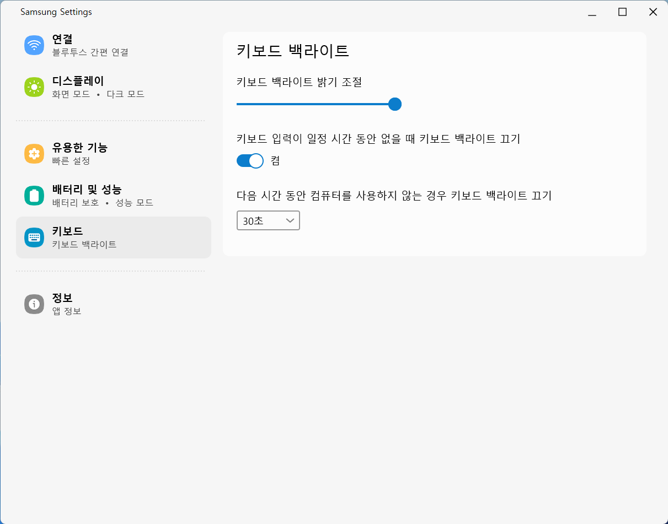The width and height of the screenshot is (668, 524).
Task: Turn off the keyboard backlight auto-off switch
Action: coord(250,161)
